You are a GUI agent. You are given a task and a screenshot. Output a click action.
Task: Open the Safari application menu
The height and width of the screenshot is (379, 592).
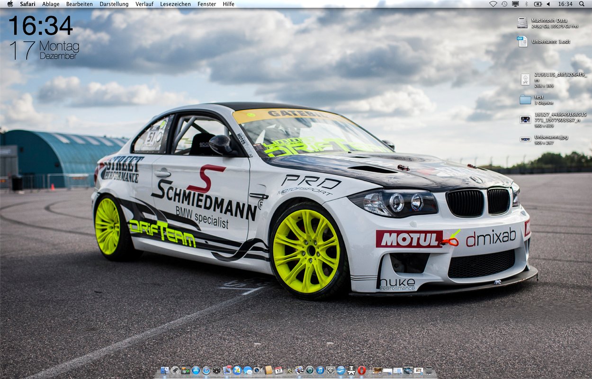pos(27,4)
